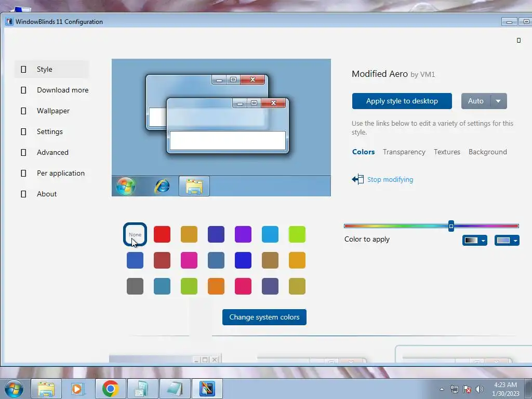Select the orange color swatch
Screen dimensions: 532x399
216,286
